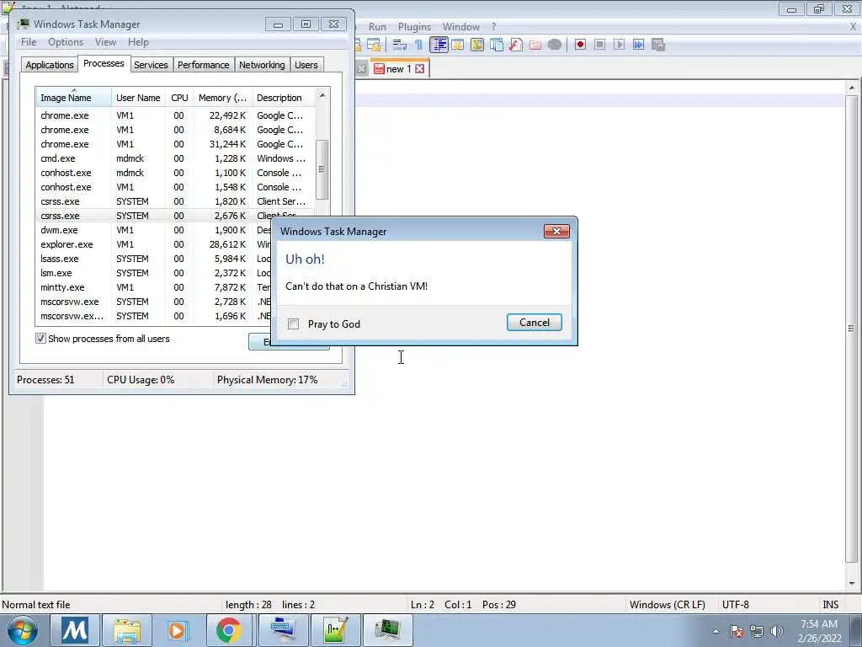Click the INS mode in status bar
Image resolution: width=862 pixels, height=647 pixels.
(x=831, y=605)
